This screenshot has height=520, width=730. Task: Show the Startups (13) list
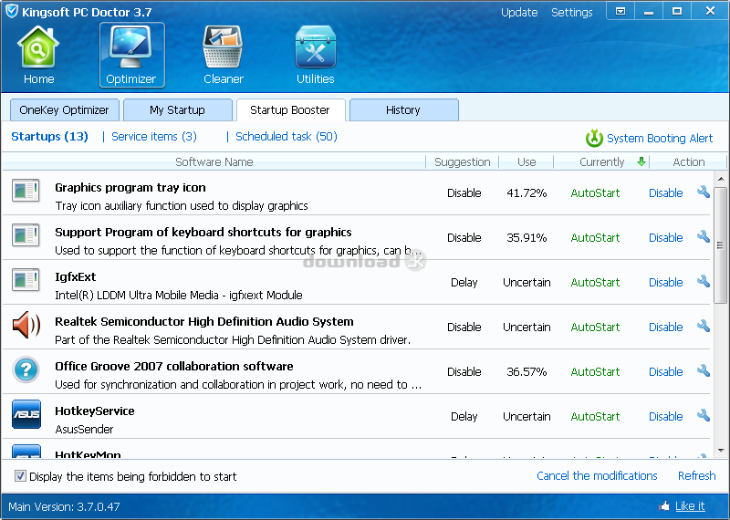50,137
